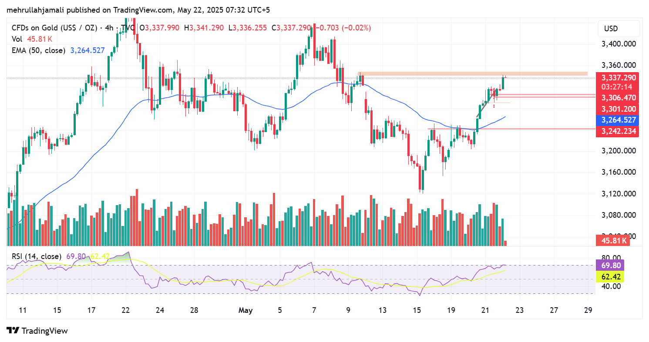Select the EMA (50, close) indicator legend
This screenshot has height=342, width=649.
click(38, 50)
